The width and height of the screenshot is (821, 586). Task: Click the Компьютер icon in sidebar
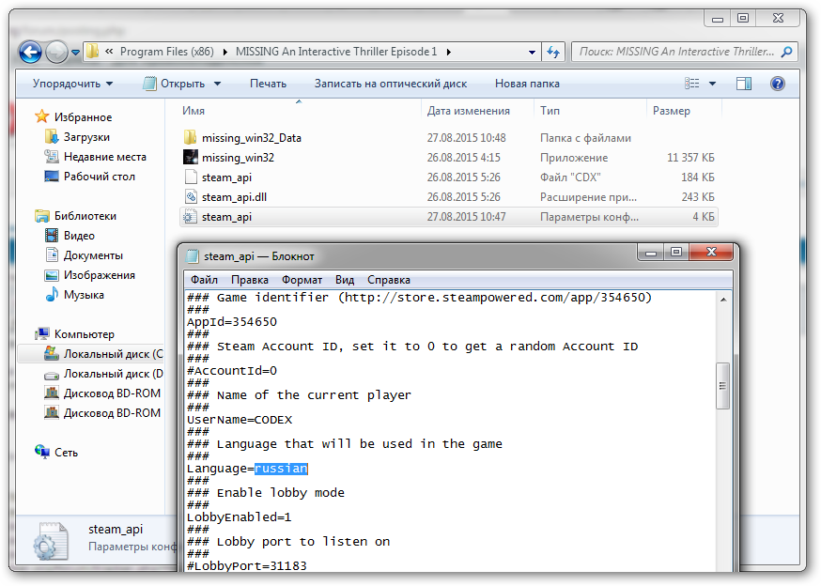coord(42,334)
